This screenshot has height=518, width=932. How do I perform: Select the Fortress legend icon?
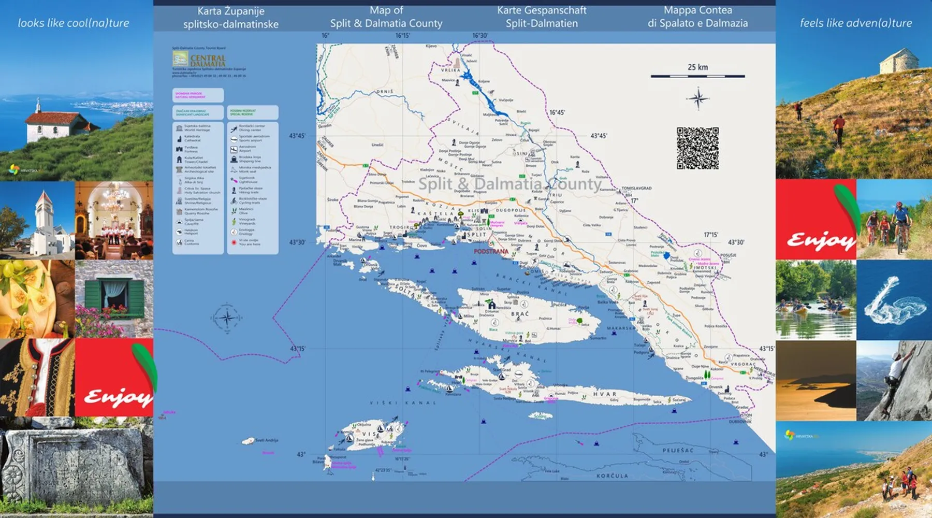click(179, 149)
